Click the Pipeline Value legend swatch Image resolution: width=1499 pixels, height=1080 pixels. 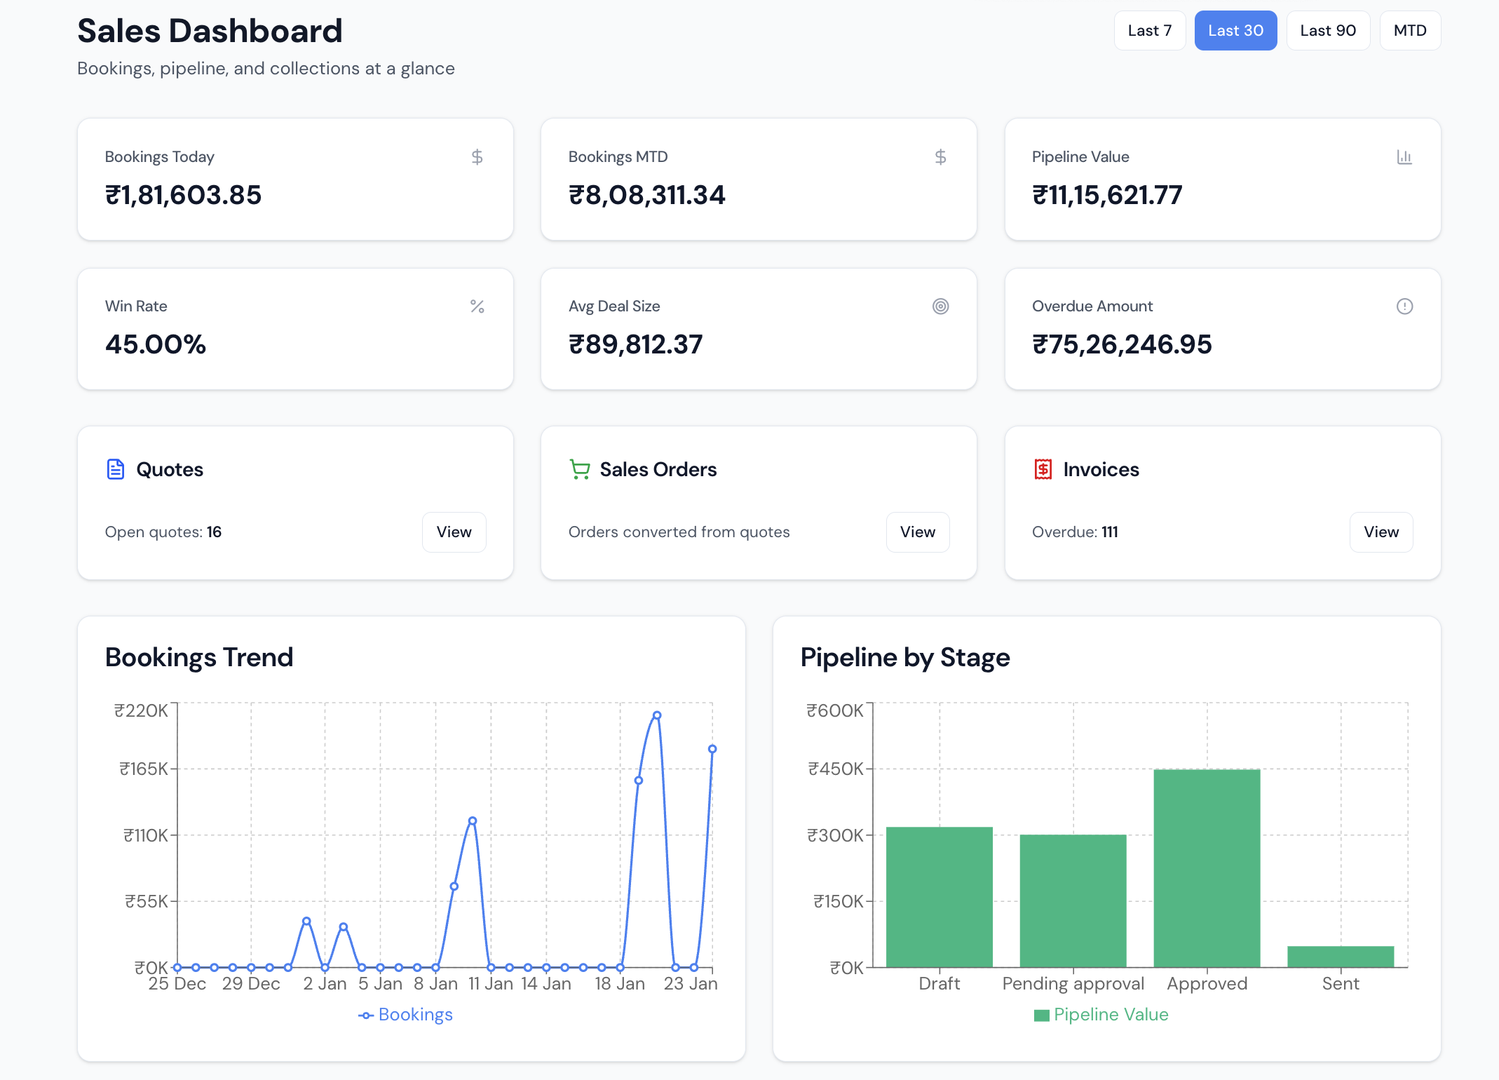pos(1041,1015)
